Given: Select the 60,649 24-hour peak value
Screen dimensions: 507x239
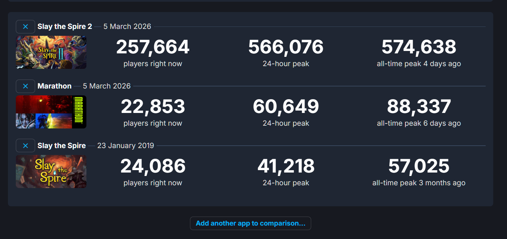Looking at the screenshot, I should click(286, 107).
